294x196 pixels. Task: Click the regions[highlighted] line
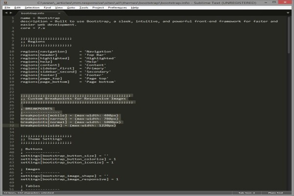pos(68,58)
